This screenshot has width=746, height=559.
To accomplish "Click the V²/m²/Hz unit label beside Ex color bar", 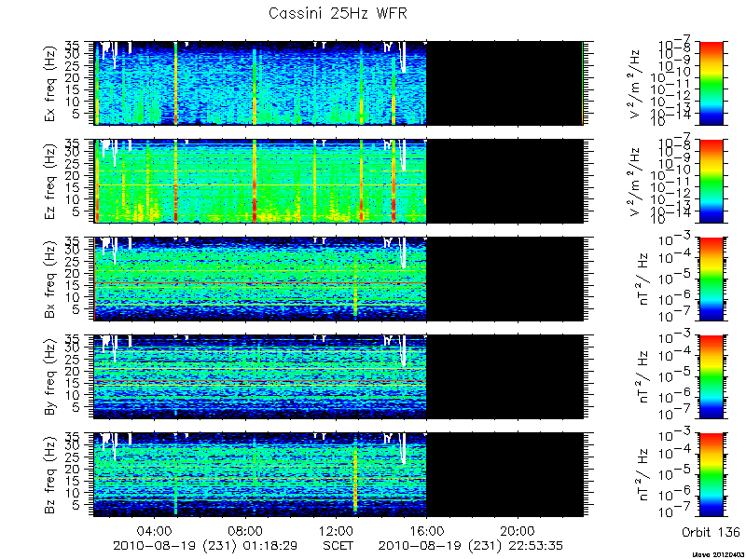I will 635,83.
